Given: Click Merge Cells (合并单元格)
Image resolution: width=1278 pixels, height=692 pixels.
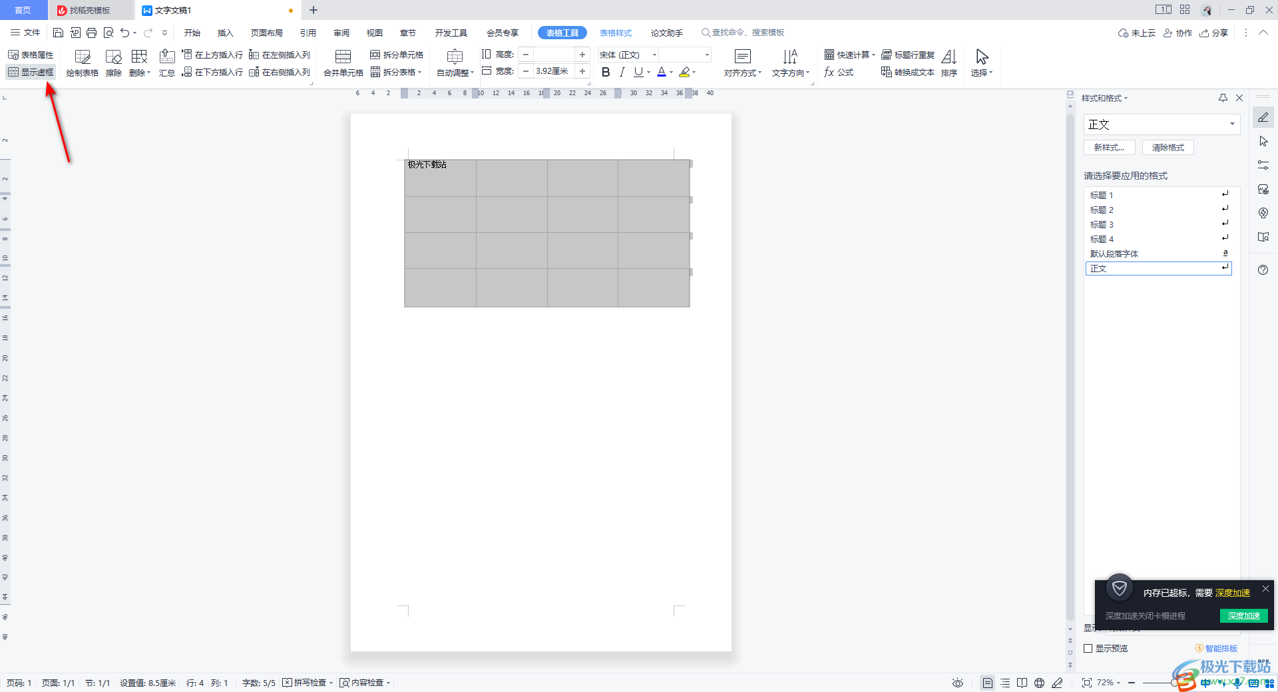Looking at the screenshot, I should (343, 63).
